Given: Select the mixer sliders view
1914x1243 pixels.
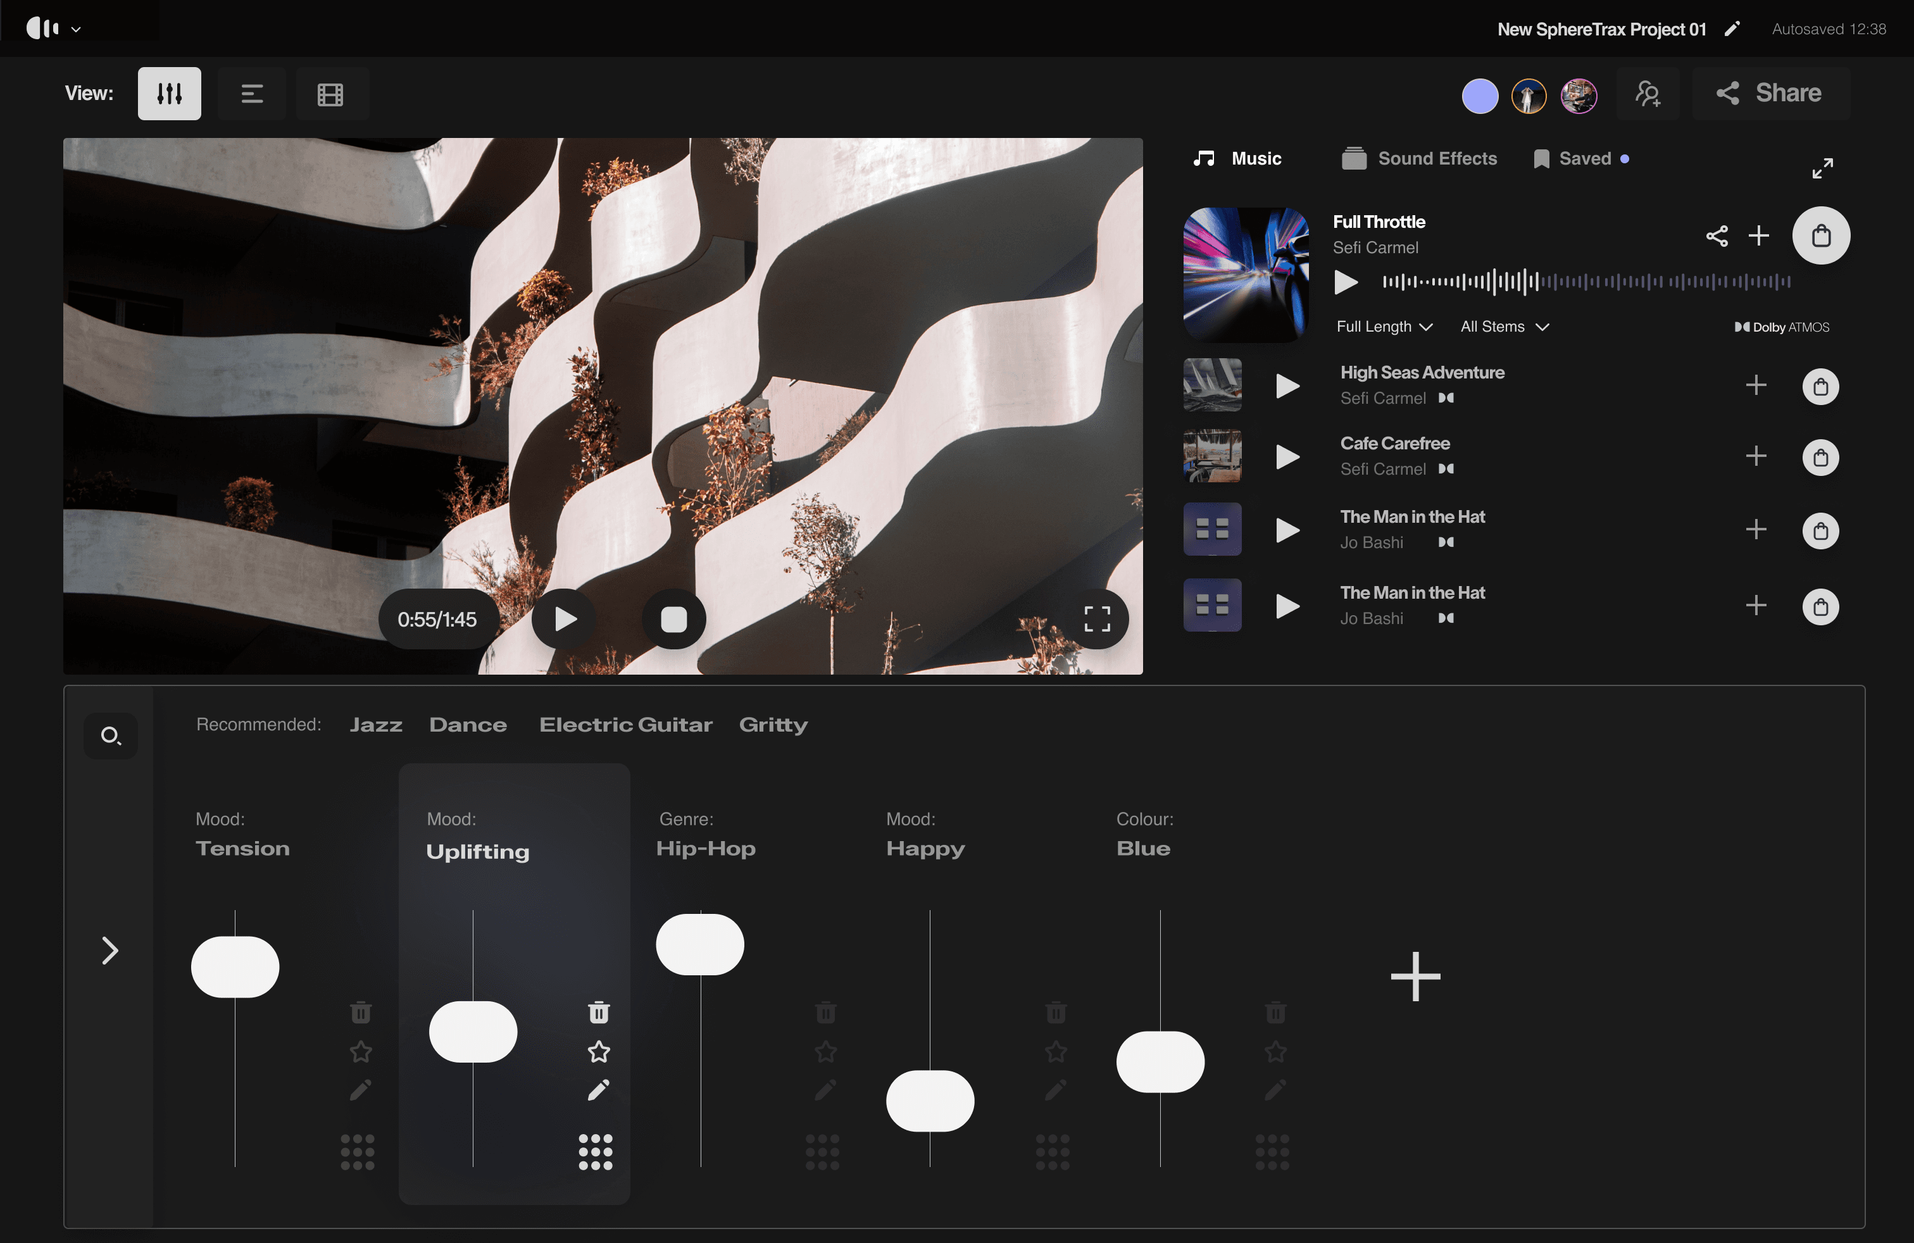Looking at the screenshot, I should [169, 93].
